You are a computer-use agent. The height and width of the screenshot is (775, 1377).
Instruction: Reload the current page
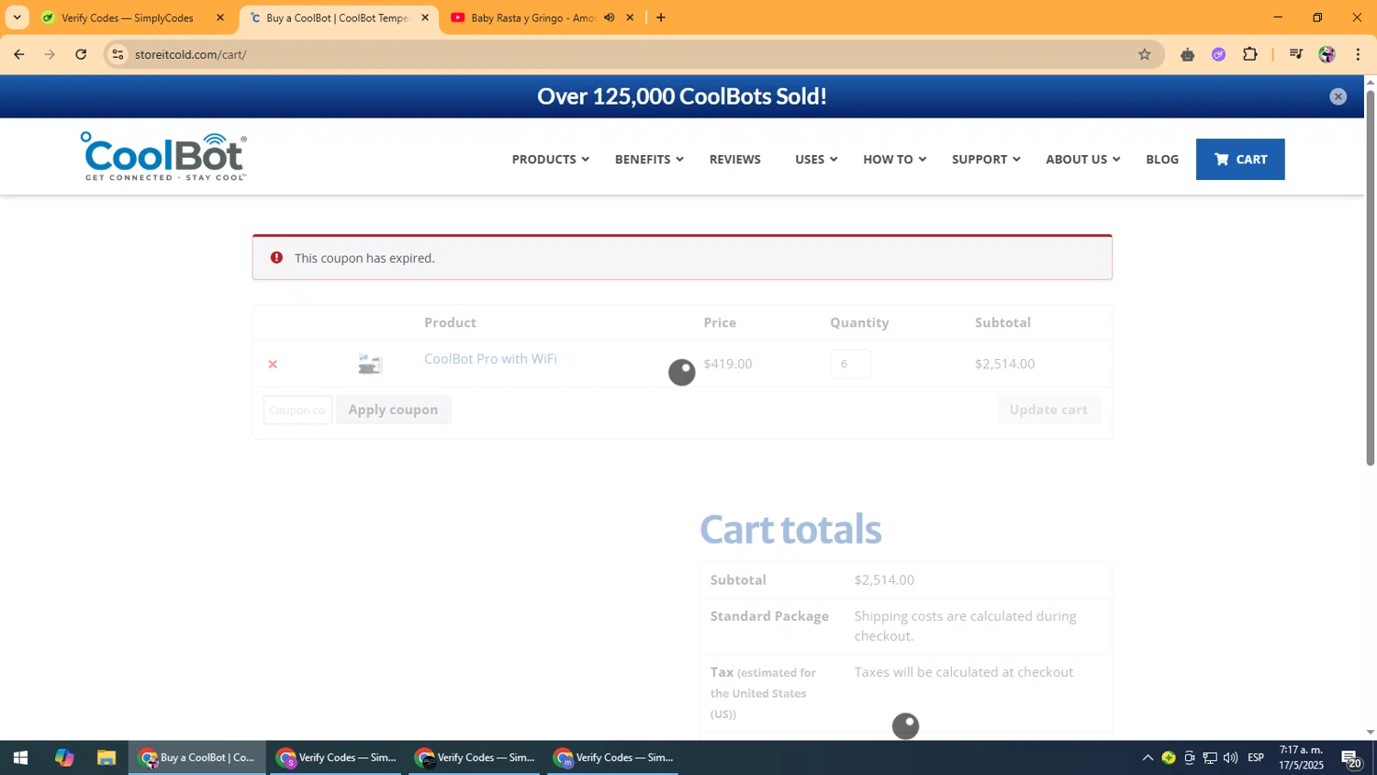[81, 54]
